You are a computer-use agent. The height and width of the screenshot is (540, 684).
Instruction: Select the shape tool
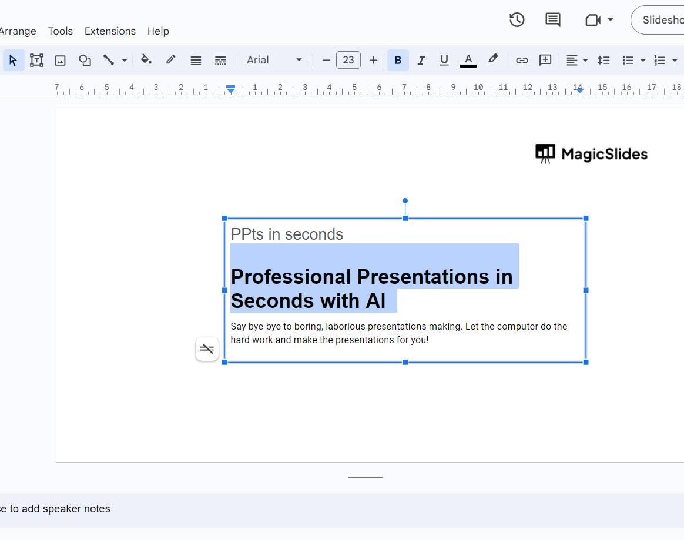(85, 60)
